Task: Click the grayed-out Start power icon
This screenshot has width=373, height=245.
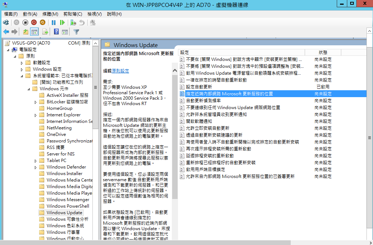Action: [x=16, y=22]
